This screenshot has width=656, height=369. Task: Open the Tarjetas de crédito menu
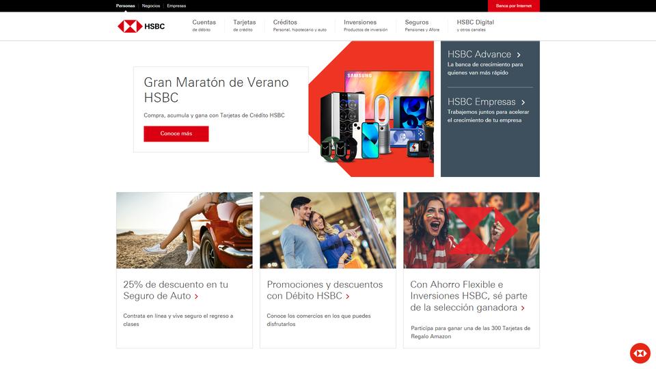(x=245, y=25)
